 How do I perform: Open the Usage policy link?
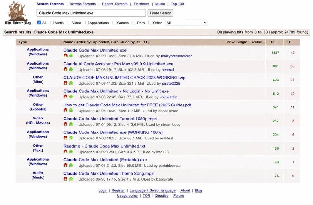point(127,196)
